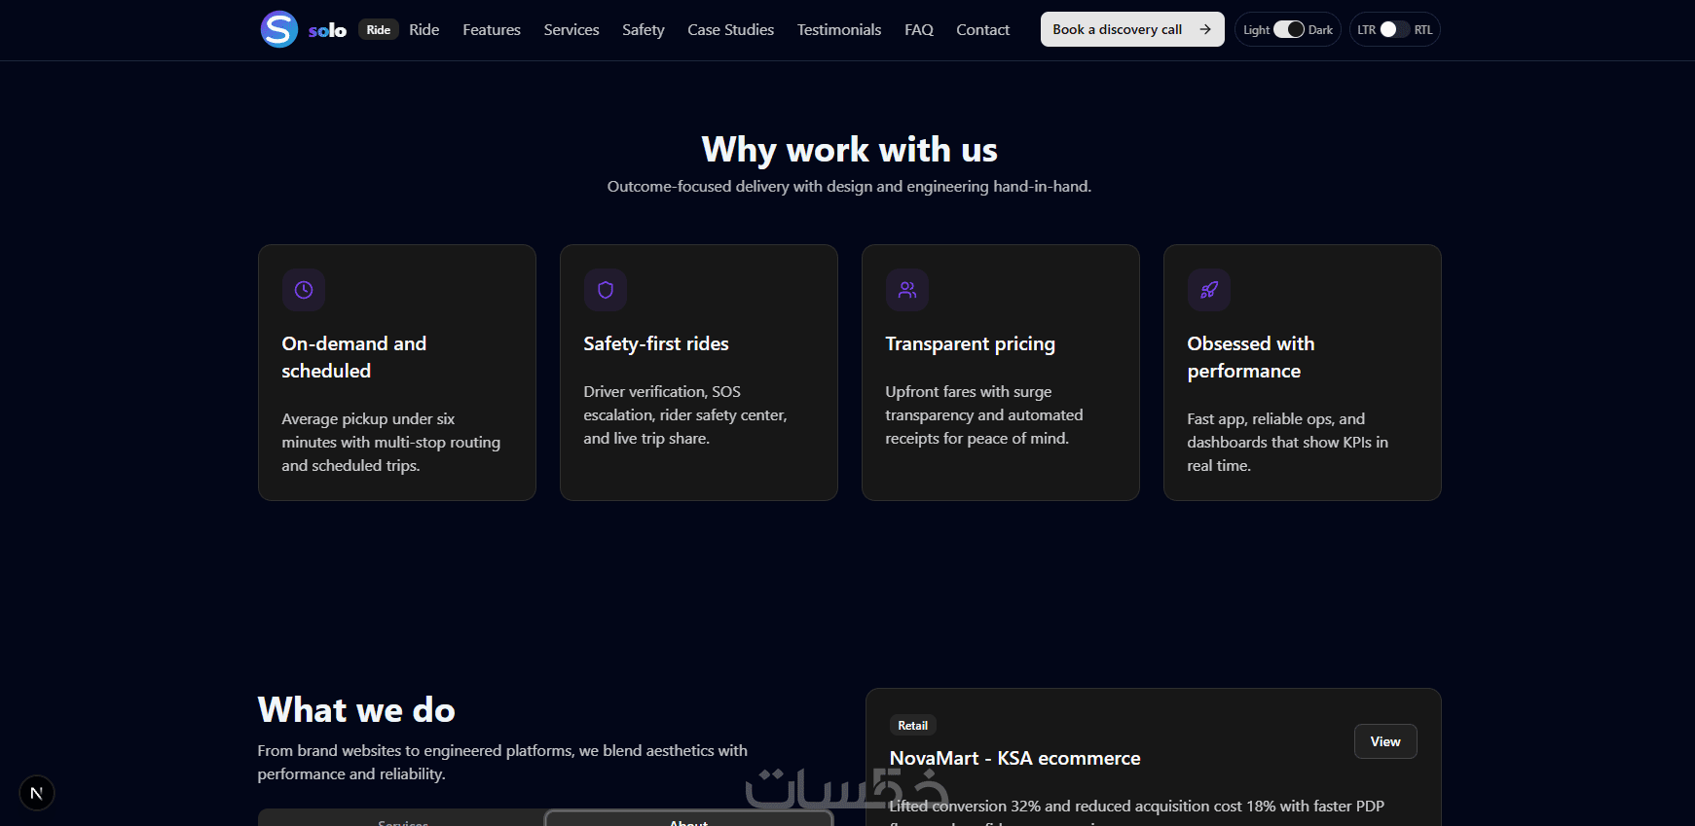Toggle the LTR/RTL direction switch

pos(1395,29)
